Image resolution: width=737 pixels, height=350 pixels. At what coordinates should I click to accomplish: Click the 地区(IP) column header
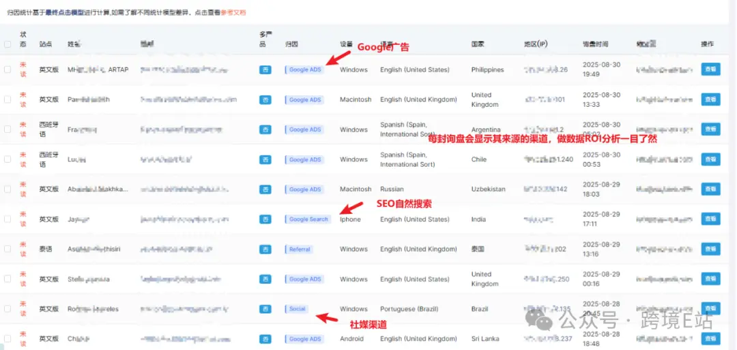pos(536,44)
